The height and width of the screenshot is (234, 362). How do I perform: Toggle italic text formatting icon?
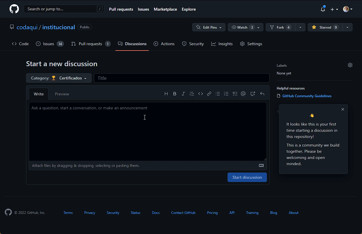click(183, 94)
